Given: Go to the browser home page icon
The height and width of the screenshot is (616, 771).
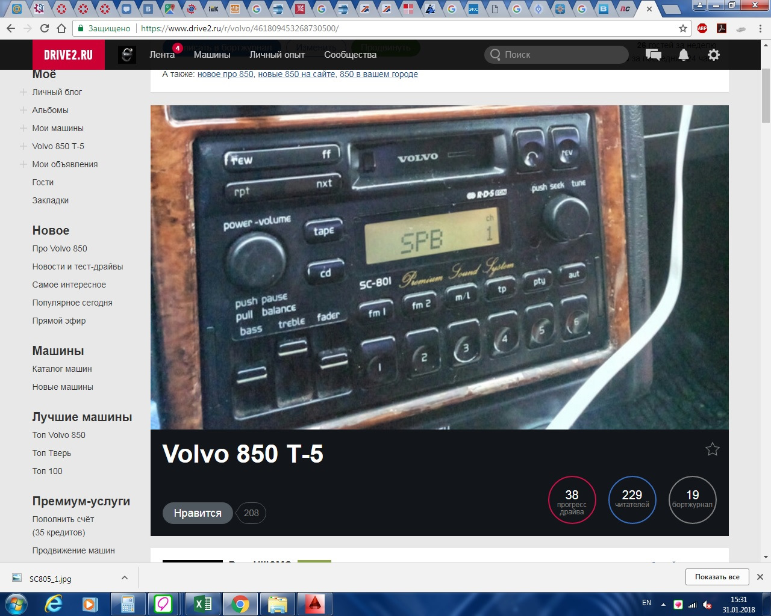Looking at the screenshot, I should [61, 28].
